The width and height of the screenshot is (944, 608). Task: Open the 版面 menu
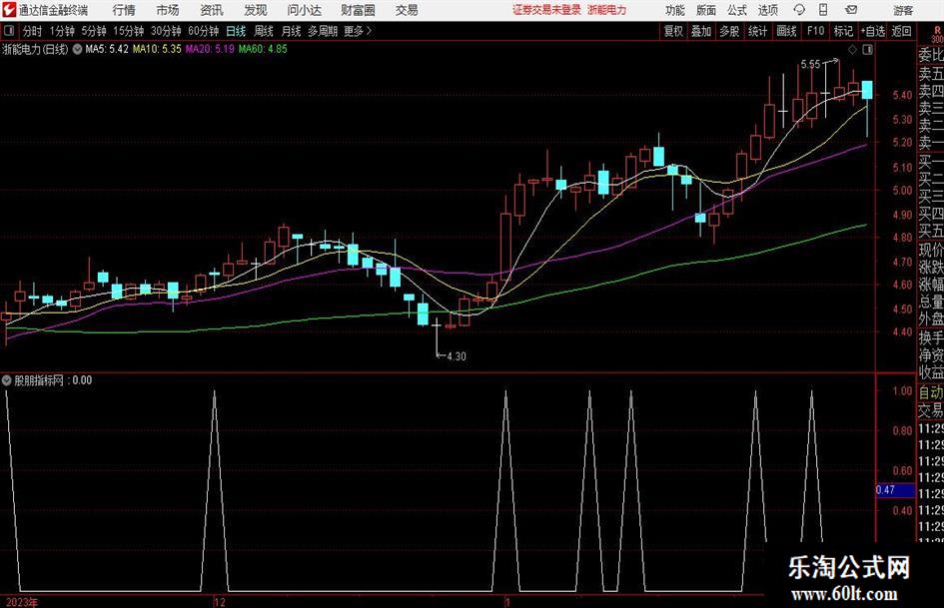click(x=706, y=10)
